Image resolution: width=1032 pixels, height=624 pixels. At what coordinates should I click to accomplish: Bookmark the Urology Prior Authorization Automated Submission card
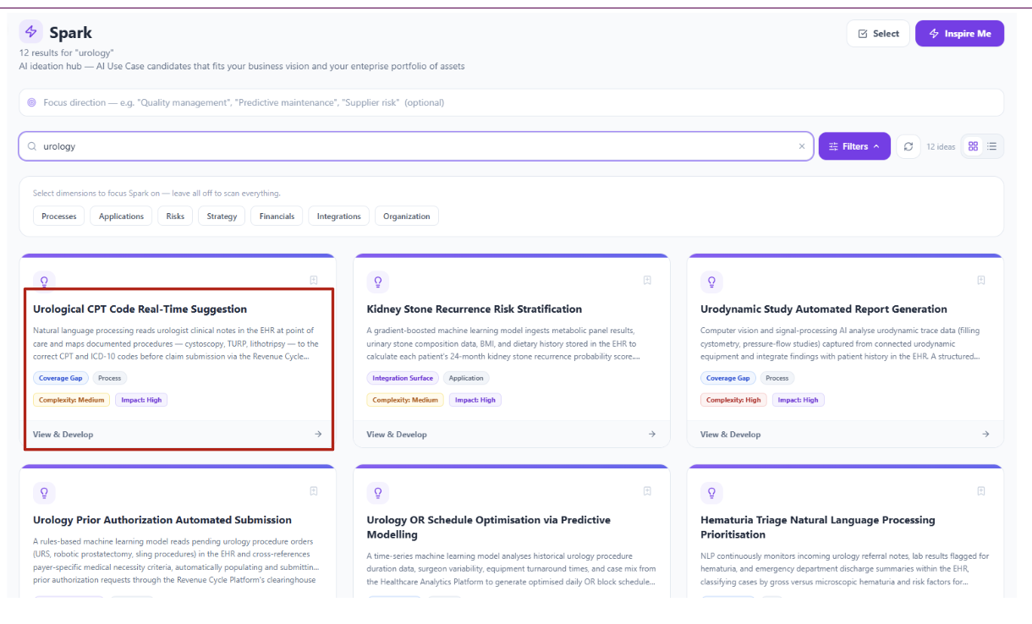click(x=313, y=490)
